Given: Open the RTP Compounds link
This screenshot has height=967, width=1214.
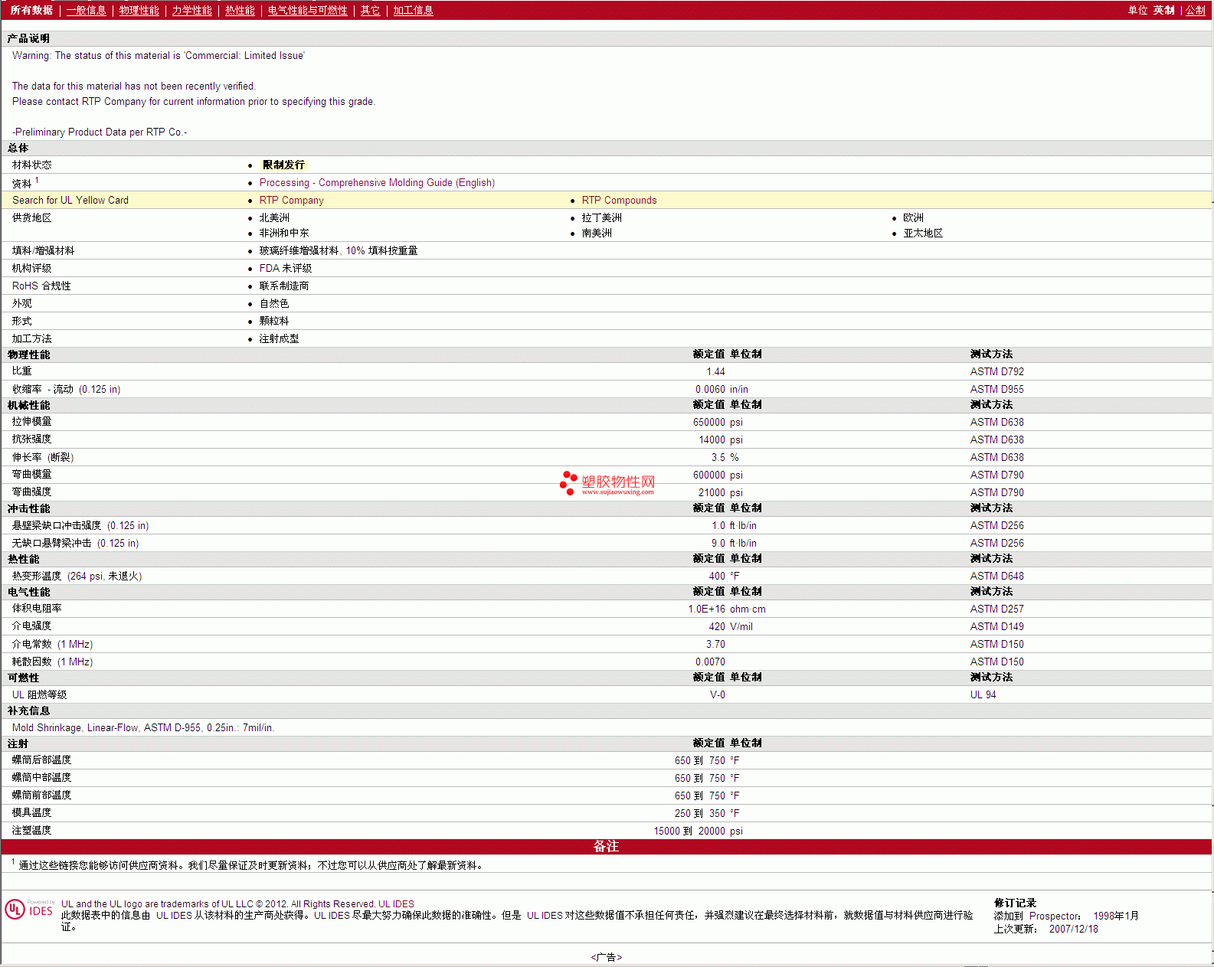Looking at the screenshot, I should point(619,201).
